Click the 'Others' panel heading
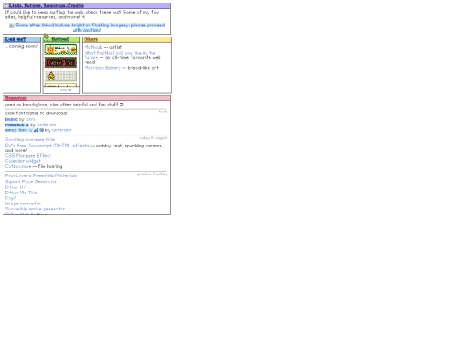This screenshot has width=461, height=345. click(90, 39)
